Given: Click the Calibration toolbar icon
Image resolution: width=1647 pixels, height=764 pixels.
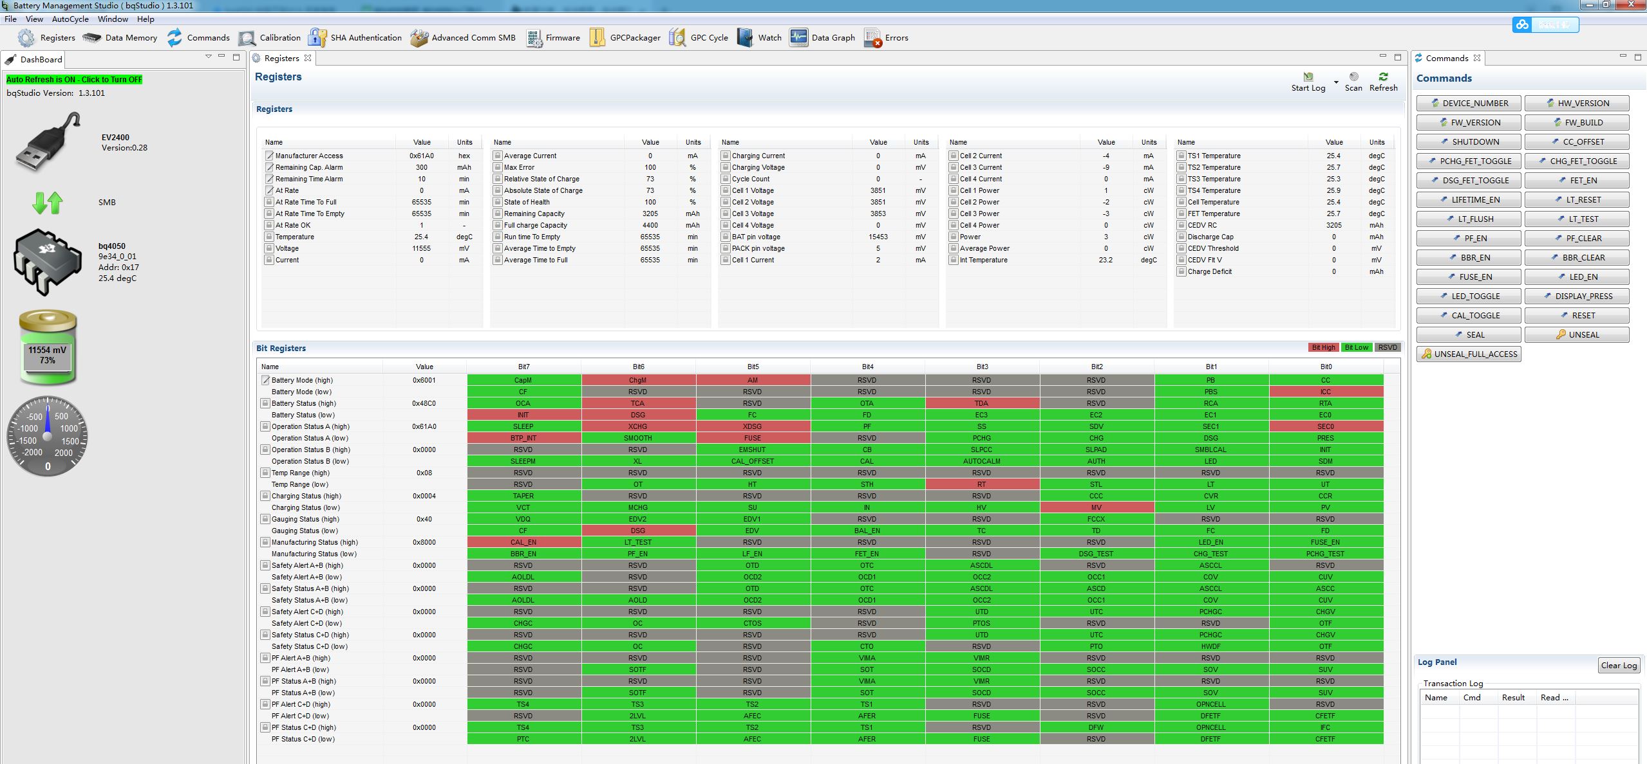Looking at the screenshot, I should pos(247,38).
